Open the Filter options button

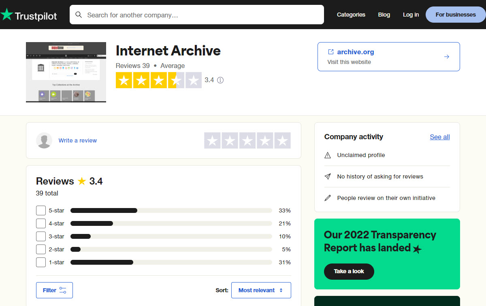click(54, 290)
